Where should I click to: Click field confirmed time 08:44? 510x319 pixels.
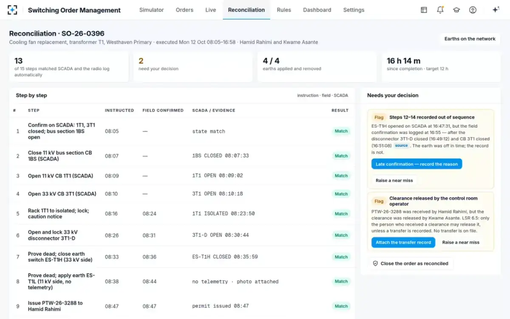click(150, 282)
